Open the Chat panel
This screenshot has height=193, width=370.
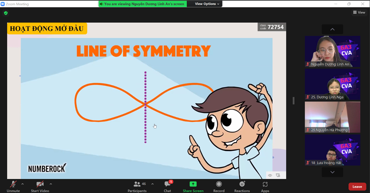tap(167, 185)
